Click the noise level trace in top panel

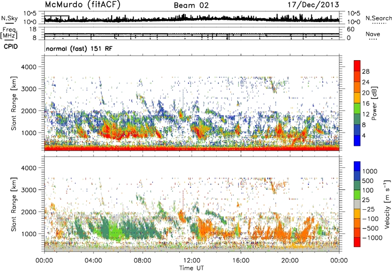click(x=192, y=19)
